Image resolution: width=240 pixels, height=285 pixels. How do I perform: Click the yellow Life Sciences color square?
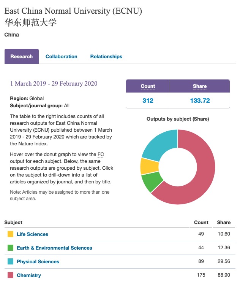[x=10, y=234]
